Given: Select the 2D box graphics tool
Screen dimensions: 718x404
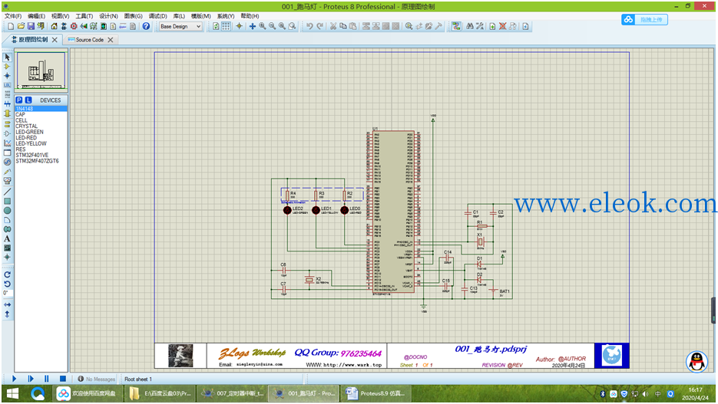Looking at the screenshot, I should coord(8,201).
